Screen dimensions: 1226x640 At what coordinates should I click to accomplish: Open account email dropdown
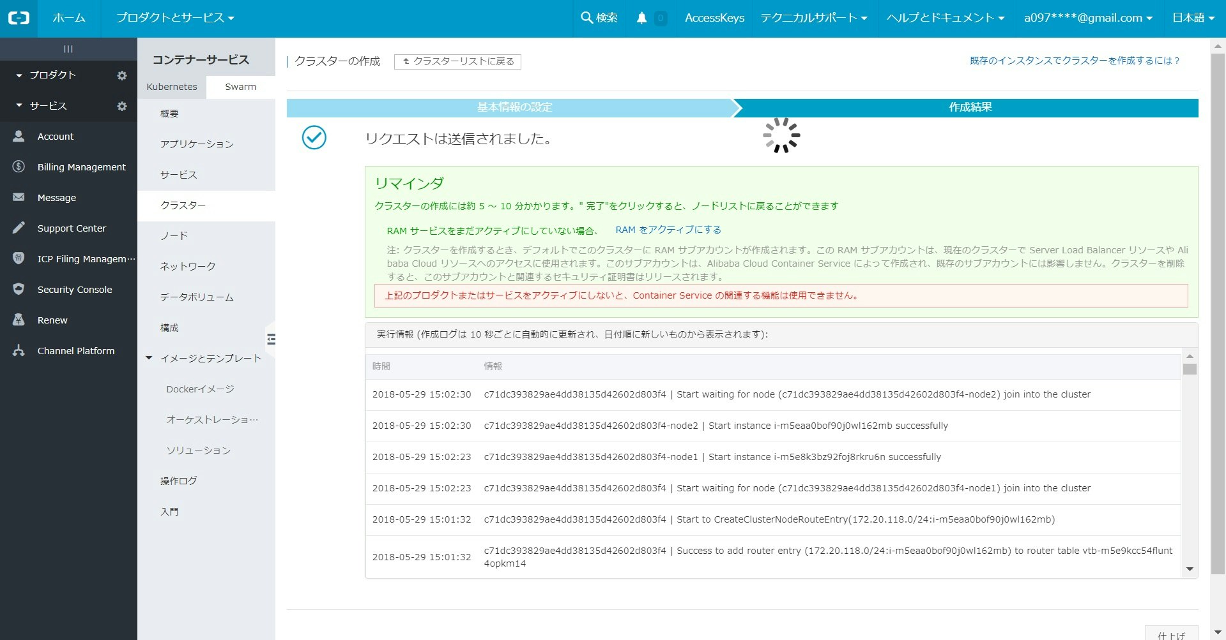coord(1088,18)
